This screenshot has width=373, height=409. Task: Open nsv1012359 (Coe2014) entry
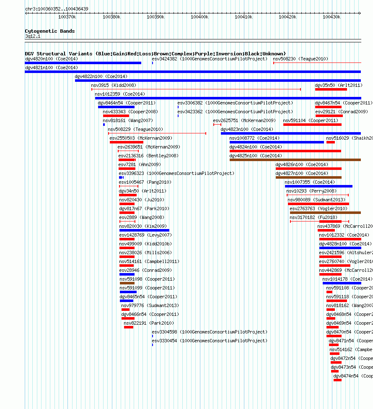[x=119, y=94]
